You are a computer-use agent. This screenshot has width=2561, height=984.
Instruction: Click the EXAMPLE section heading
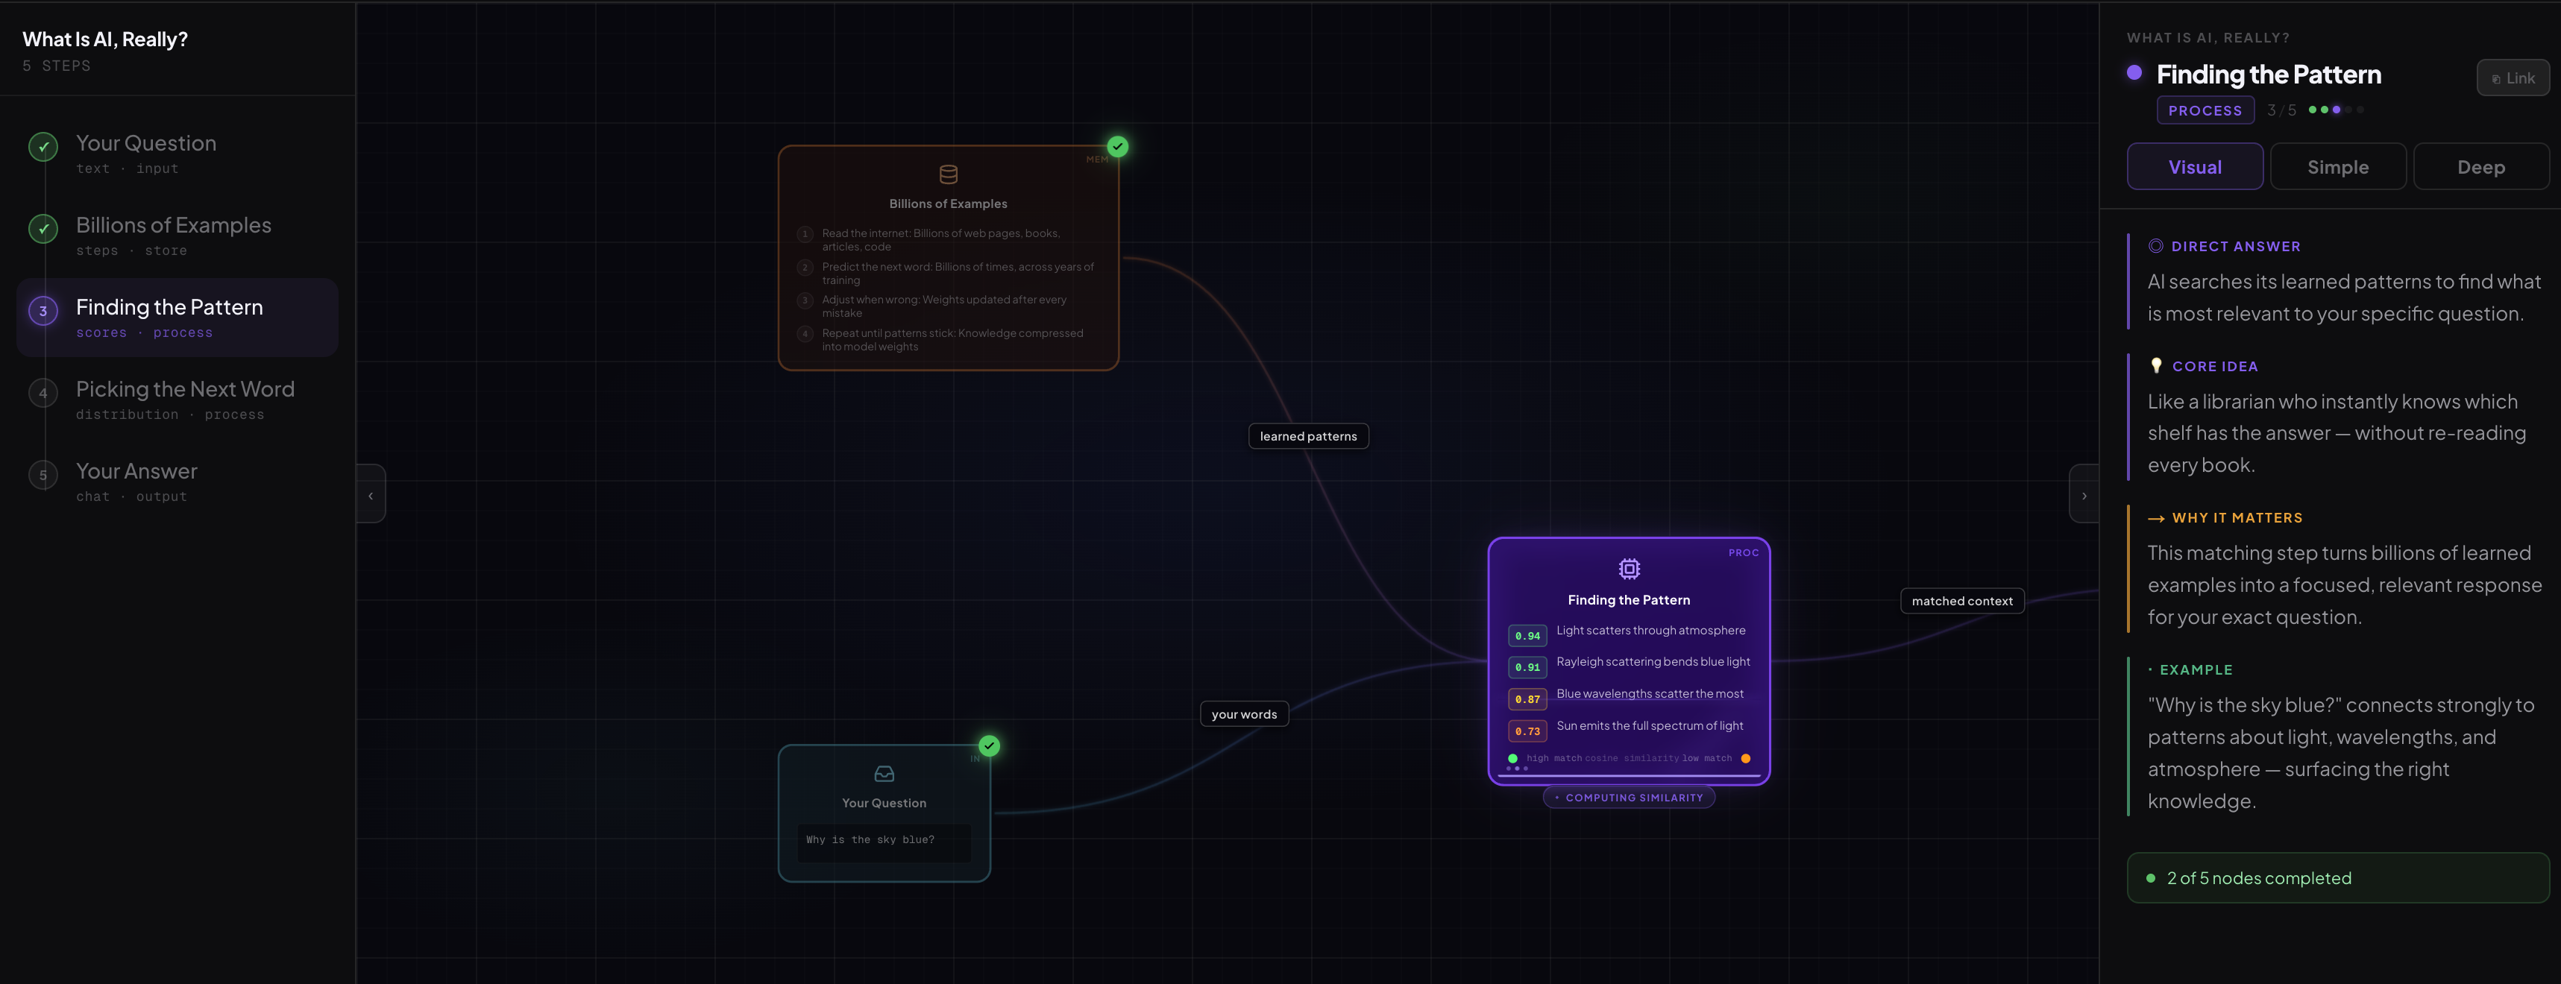pos(2195,670)
